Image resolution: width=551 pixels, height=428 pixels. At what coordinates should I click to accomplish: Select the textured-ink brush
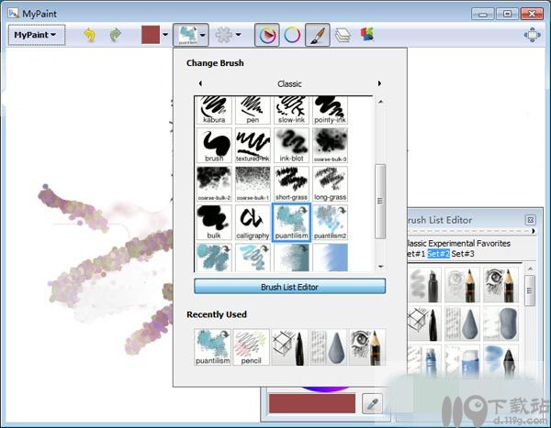tap(253, 145)
